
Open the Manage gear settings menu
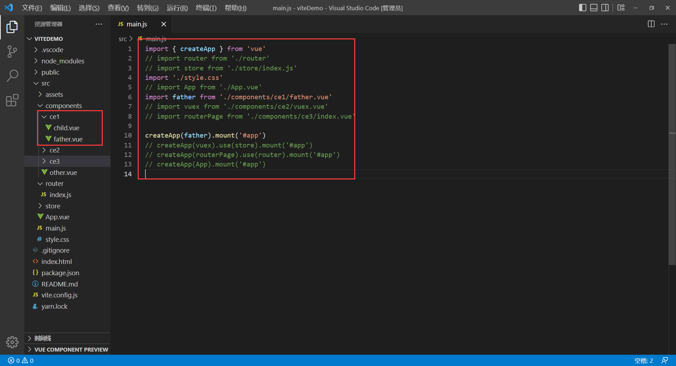pos(12,342)
